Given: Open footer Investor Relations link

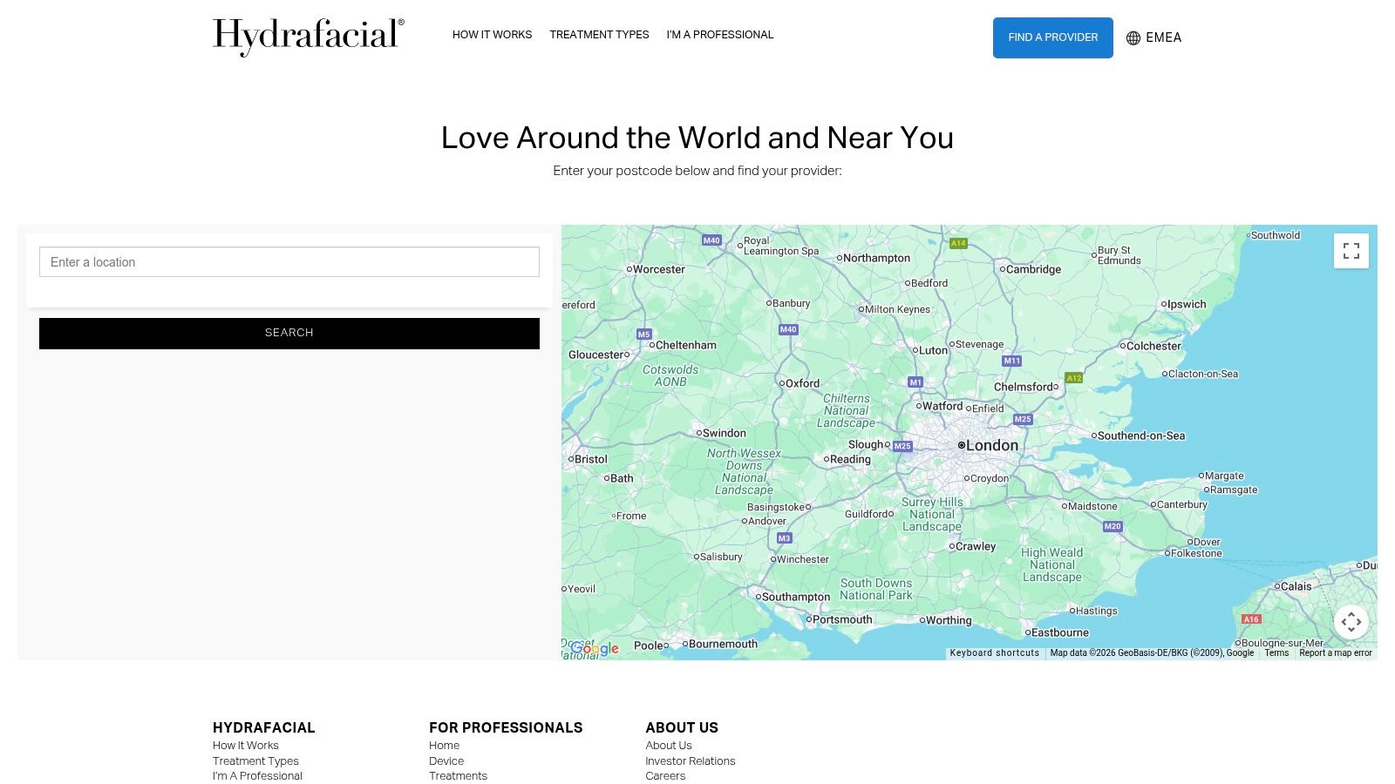Looking at the screenshot, I should pyautogui.click(x=691, y=761).
